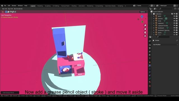Click the zoom view magnifier gizmo

point(145,26)
